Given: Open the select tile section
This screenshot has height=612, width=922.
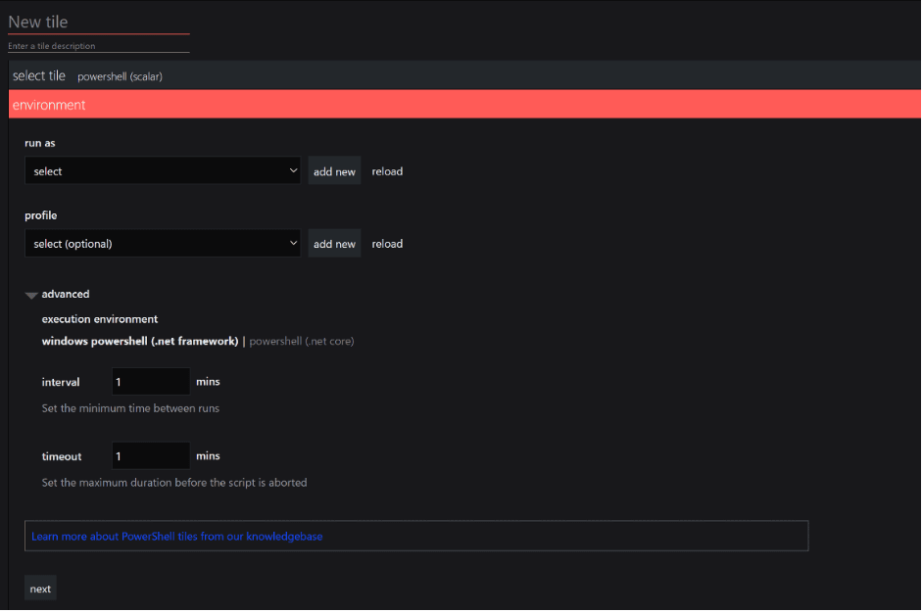Looking at the screenshot, I should coord(39,76).
